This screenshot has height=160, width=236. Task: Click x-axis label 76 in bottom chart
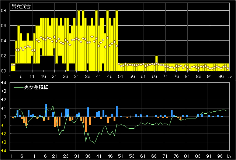176,156
